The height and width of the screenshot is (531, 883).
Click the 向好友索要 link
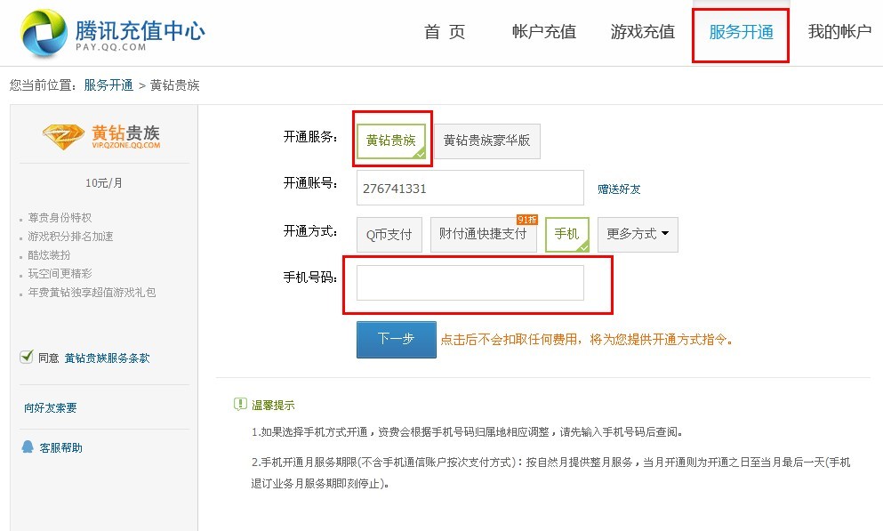tap(50, 407)
